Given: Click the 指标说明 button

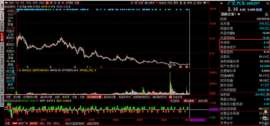Looking at the screenshot, I should [x=202, y=101].
